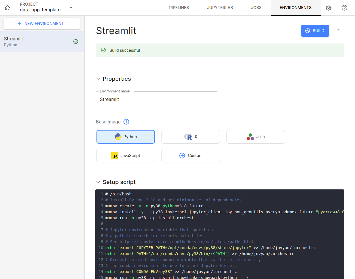Click the #!/bin/bash line in the script
This screenshot has width=355, height=279.
118,194
